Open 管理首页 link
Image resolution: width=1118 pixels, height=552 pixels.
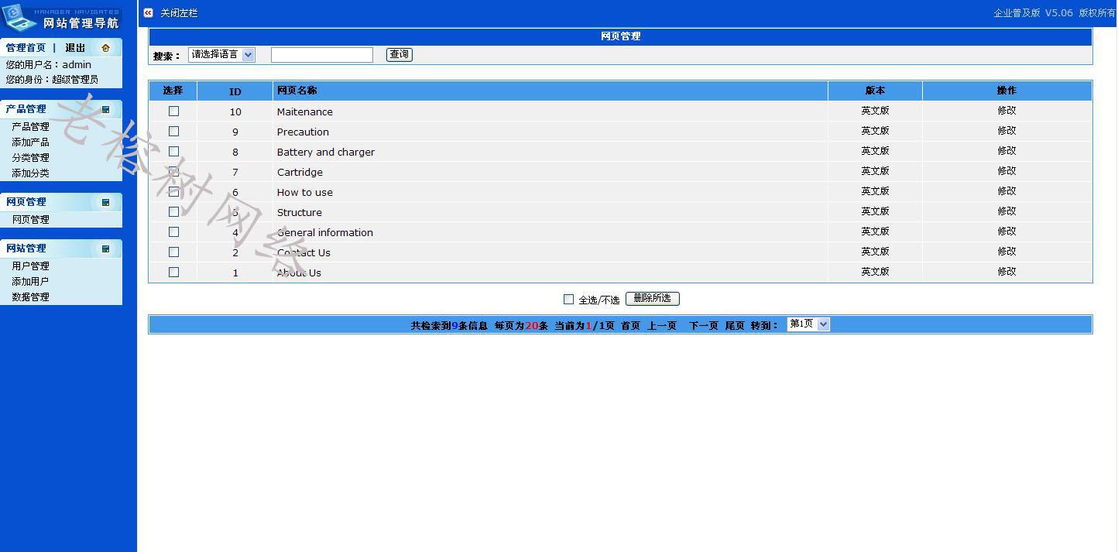pyautogui.click(x=26, y=48)
